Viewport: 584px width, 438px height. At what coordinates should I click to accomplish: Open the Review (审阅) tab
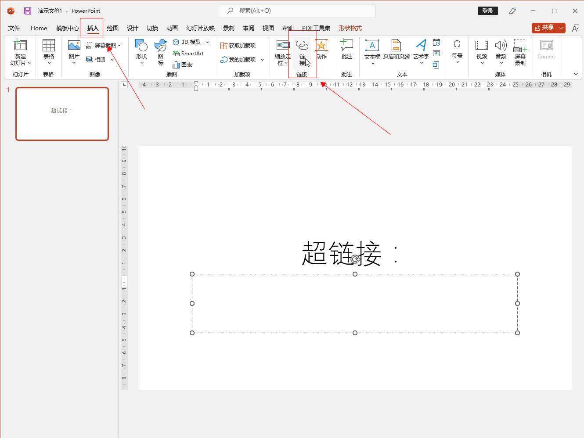(x=249, y=28)
